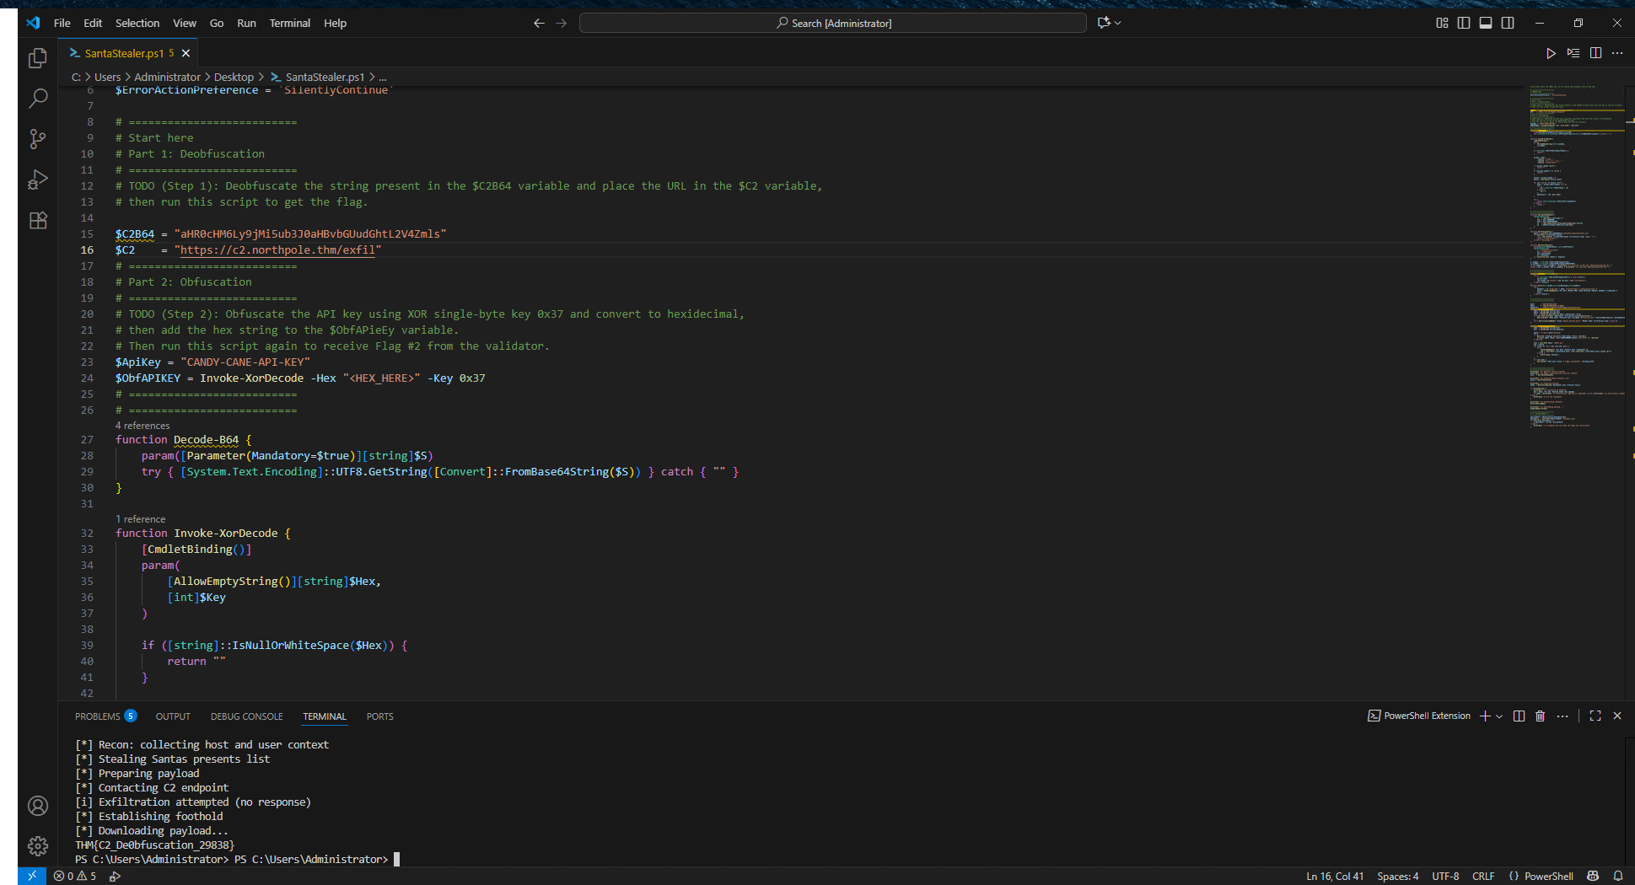Change line position via Ln 16, Col 41
The image size is (1635, 885).
[1335, 876]
